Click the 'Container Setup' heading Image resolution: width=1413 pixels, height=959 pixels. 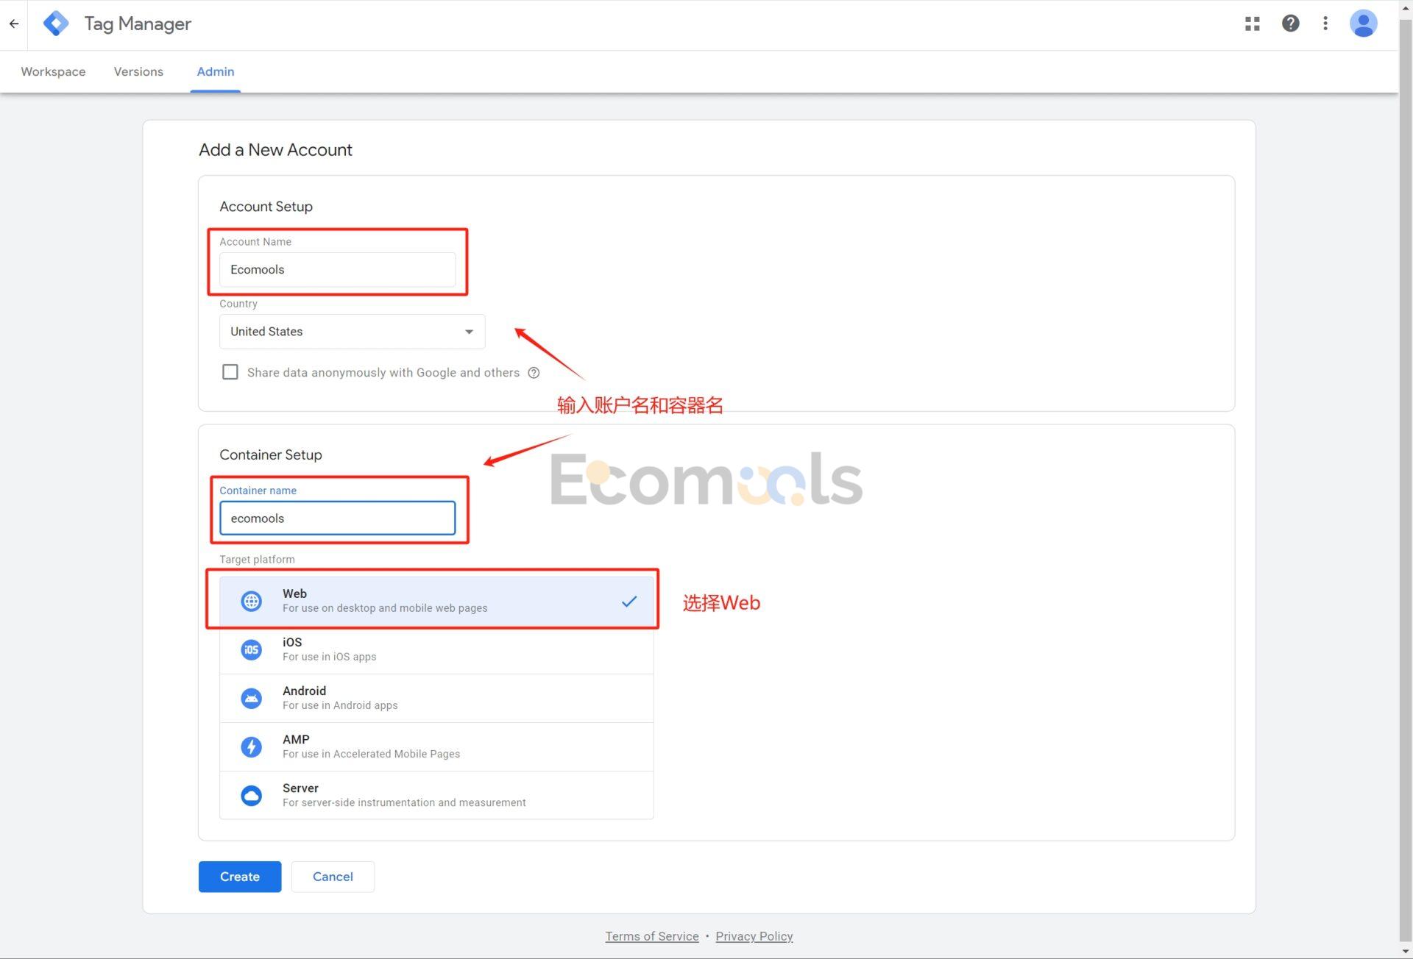coord(270,455)
